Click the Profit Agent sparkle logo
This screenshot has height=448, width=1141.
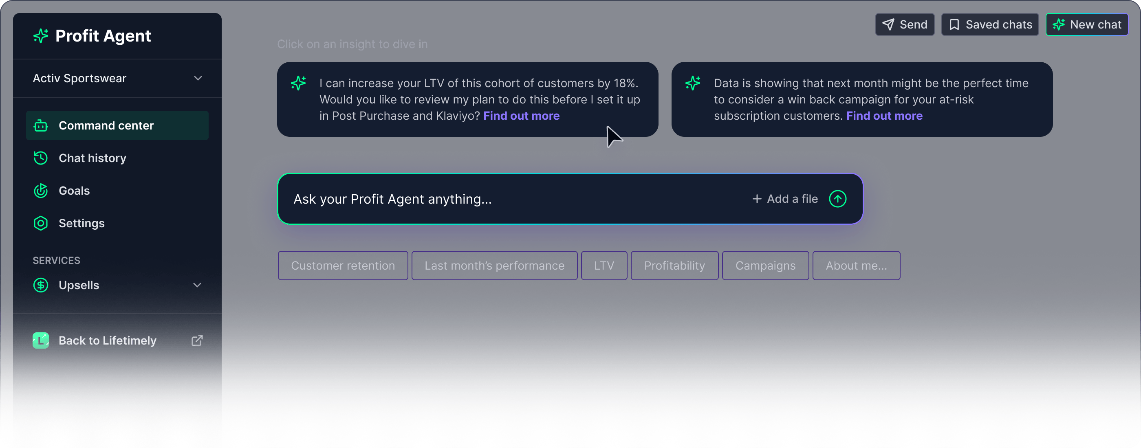click(x=41, y=35)
